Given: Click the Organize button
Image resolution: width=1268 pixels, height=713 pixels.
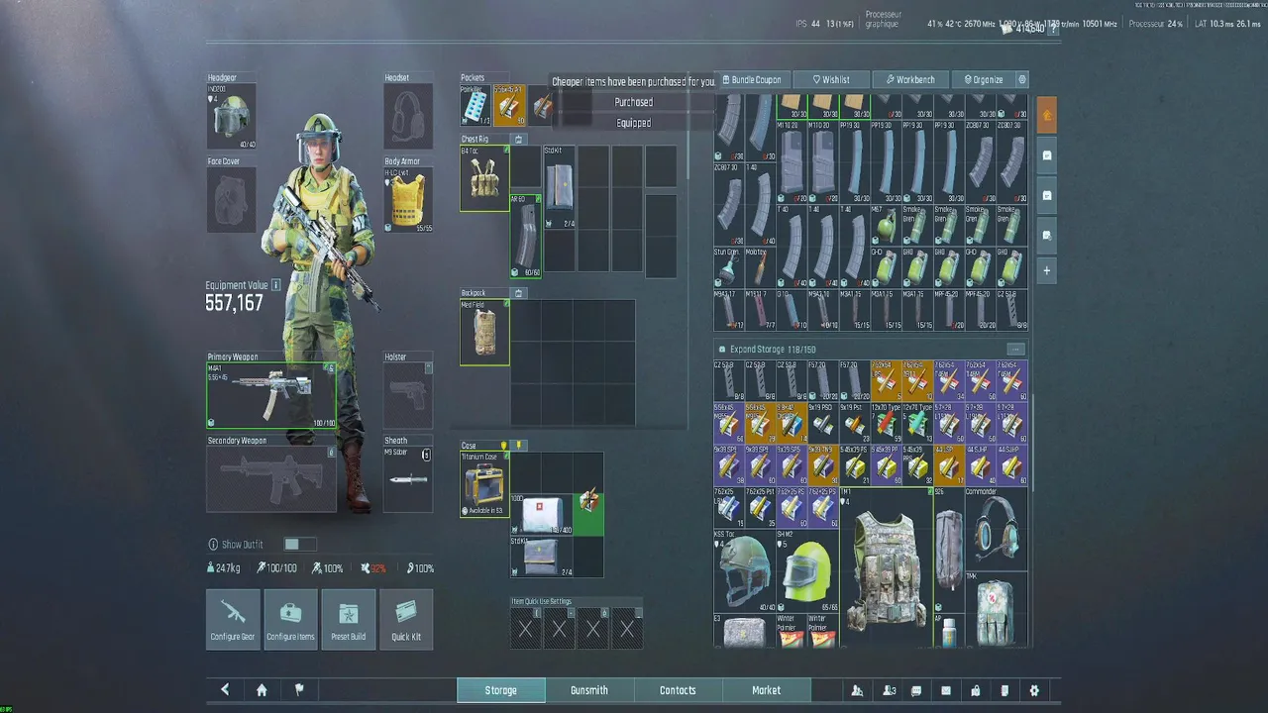Looking at the screenshot, I should tap(983, 79).
